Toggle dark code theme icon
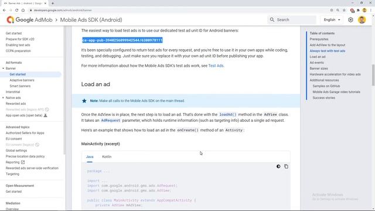 click(x=278, y=166)
